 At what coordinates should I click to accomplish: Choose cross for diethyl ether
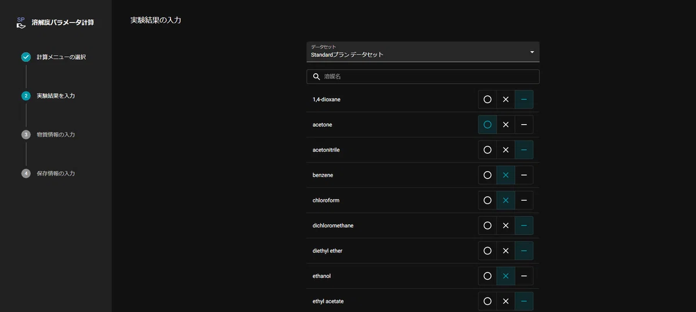pos(506,251)
